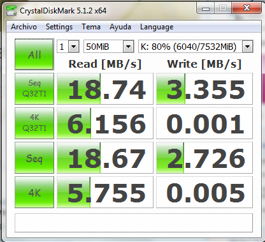The image size is (265, 242).
Task: Click the Seq write result 2.726
Action: point(204,158)
